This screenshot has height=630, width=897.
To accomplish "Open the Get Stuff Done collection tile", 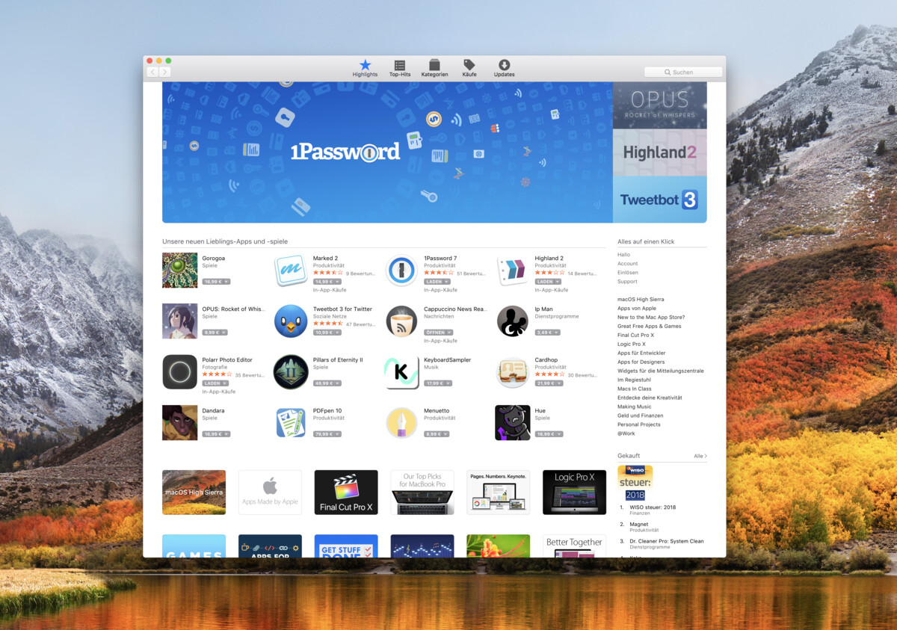I will [x=346, y=546].
